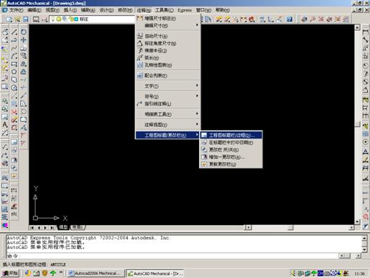
Task: Choose 增强尺寸标注 menu entry
Action: (168, 18)
